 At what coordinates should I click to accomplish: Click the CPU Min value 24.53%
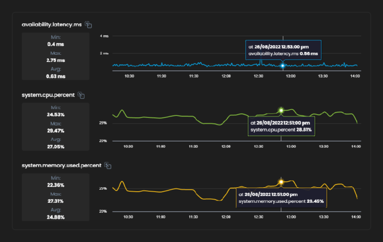click(55, 114)
